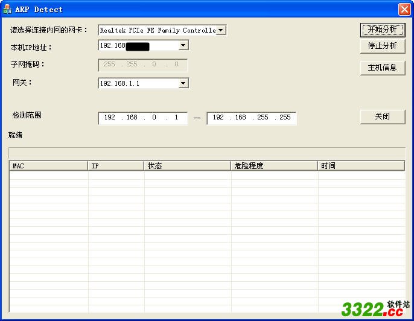Click first octet of end detection range

[218, 118]
